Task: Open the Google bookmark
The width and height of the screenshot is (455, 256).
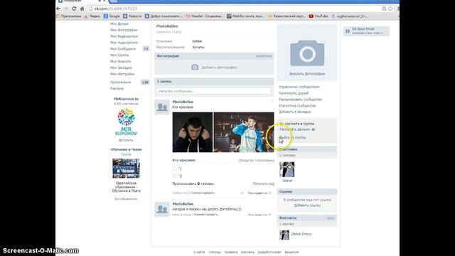Action: coord(112,16)
